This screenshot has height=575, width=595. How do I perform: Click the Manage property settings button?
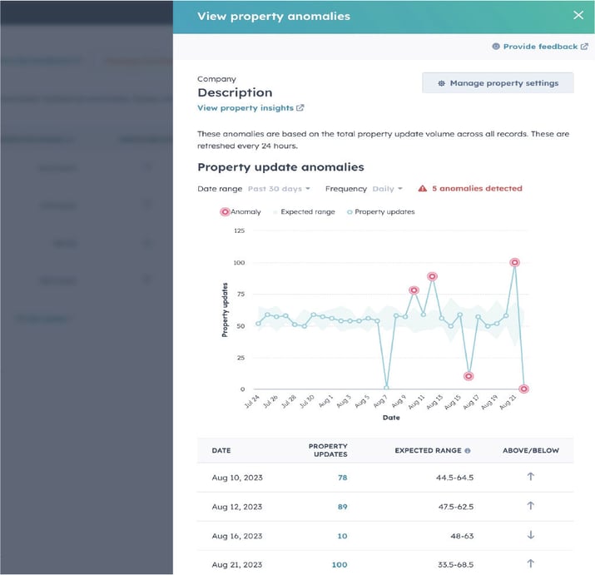click(497, 83)
